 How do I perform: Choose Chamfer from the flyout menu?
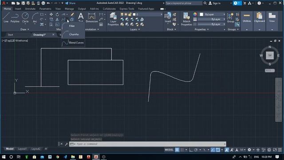point(73,34)
